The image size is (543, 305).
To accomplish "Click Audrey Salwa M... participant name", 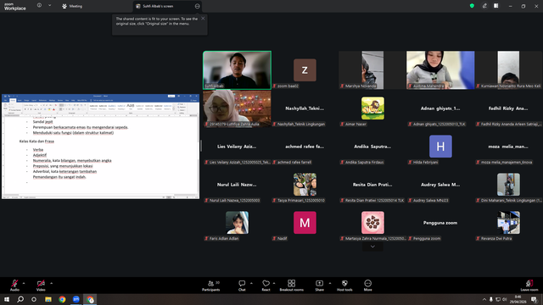I will pyautogui.click(x=440, y=185).
